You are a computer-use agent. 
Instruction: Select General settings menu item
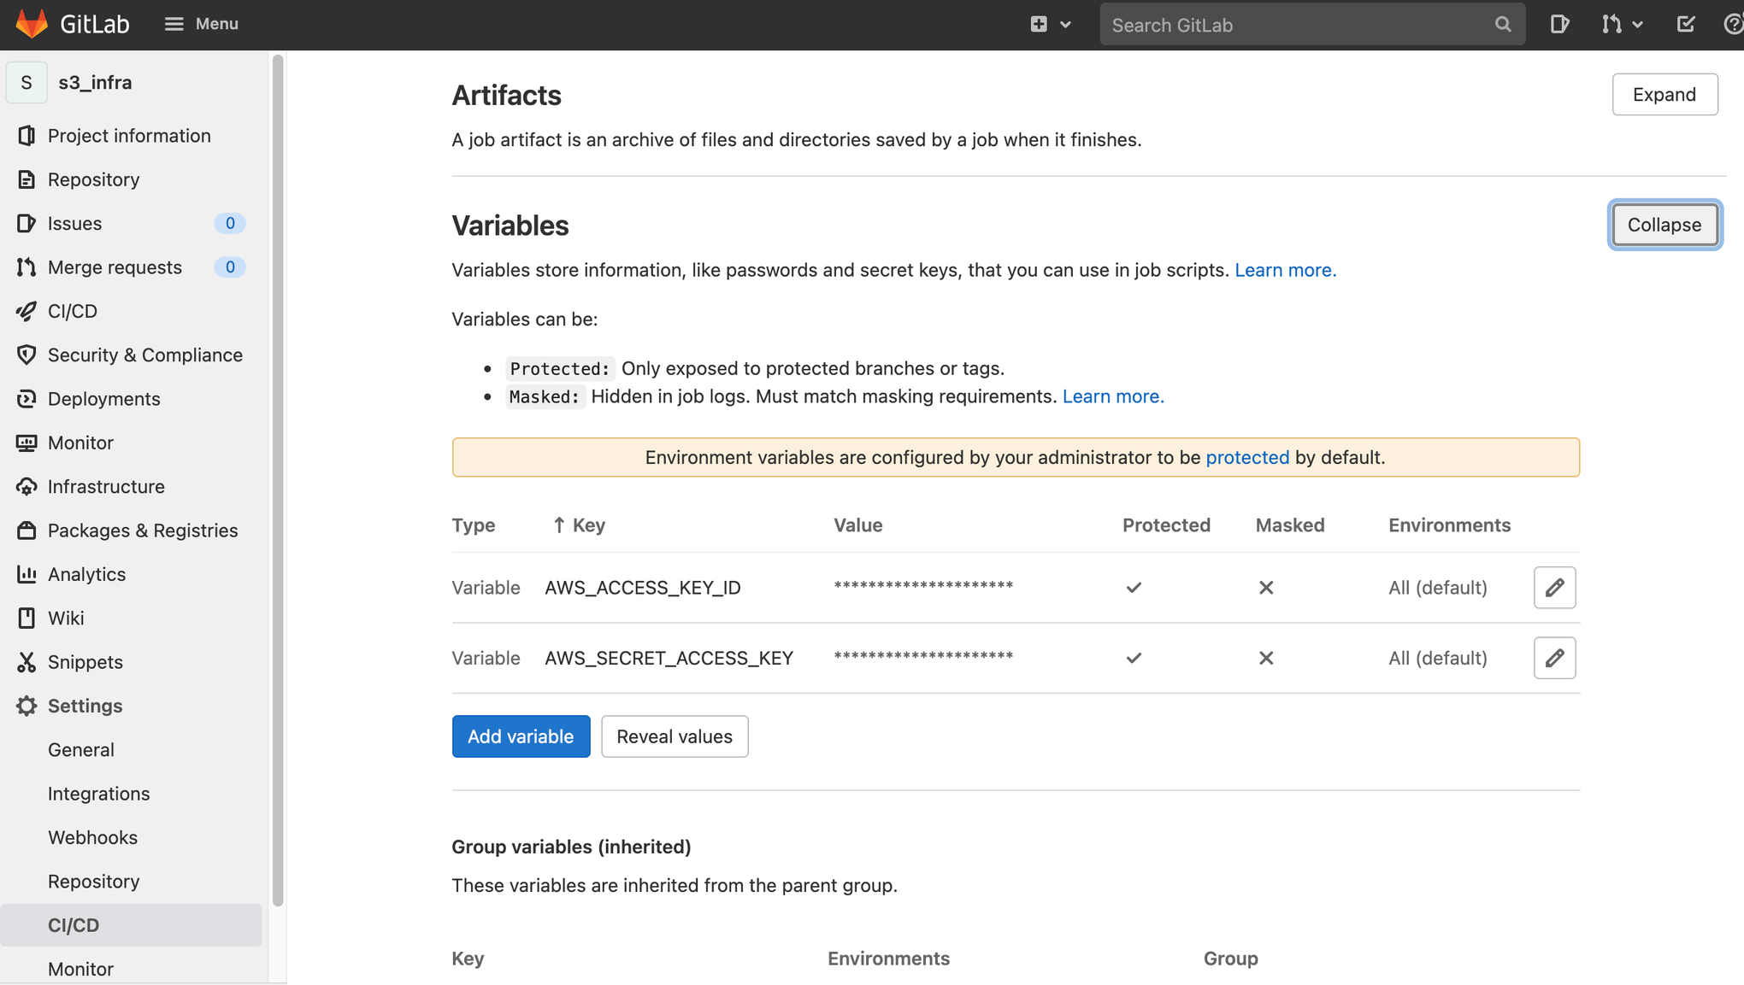80,749
